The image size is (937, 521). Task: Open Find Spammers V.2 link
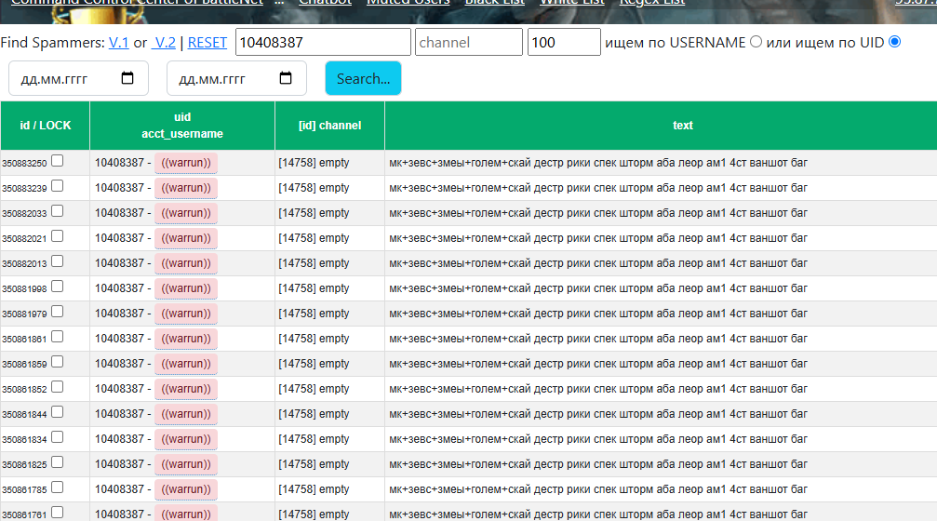pos(164,43)
